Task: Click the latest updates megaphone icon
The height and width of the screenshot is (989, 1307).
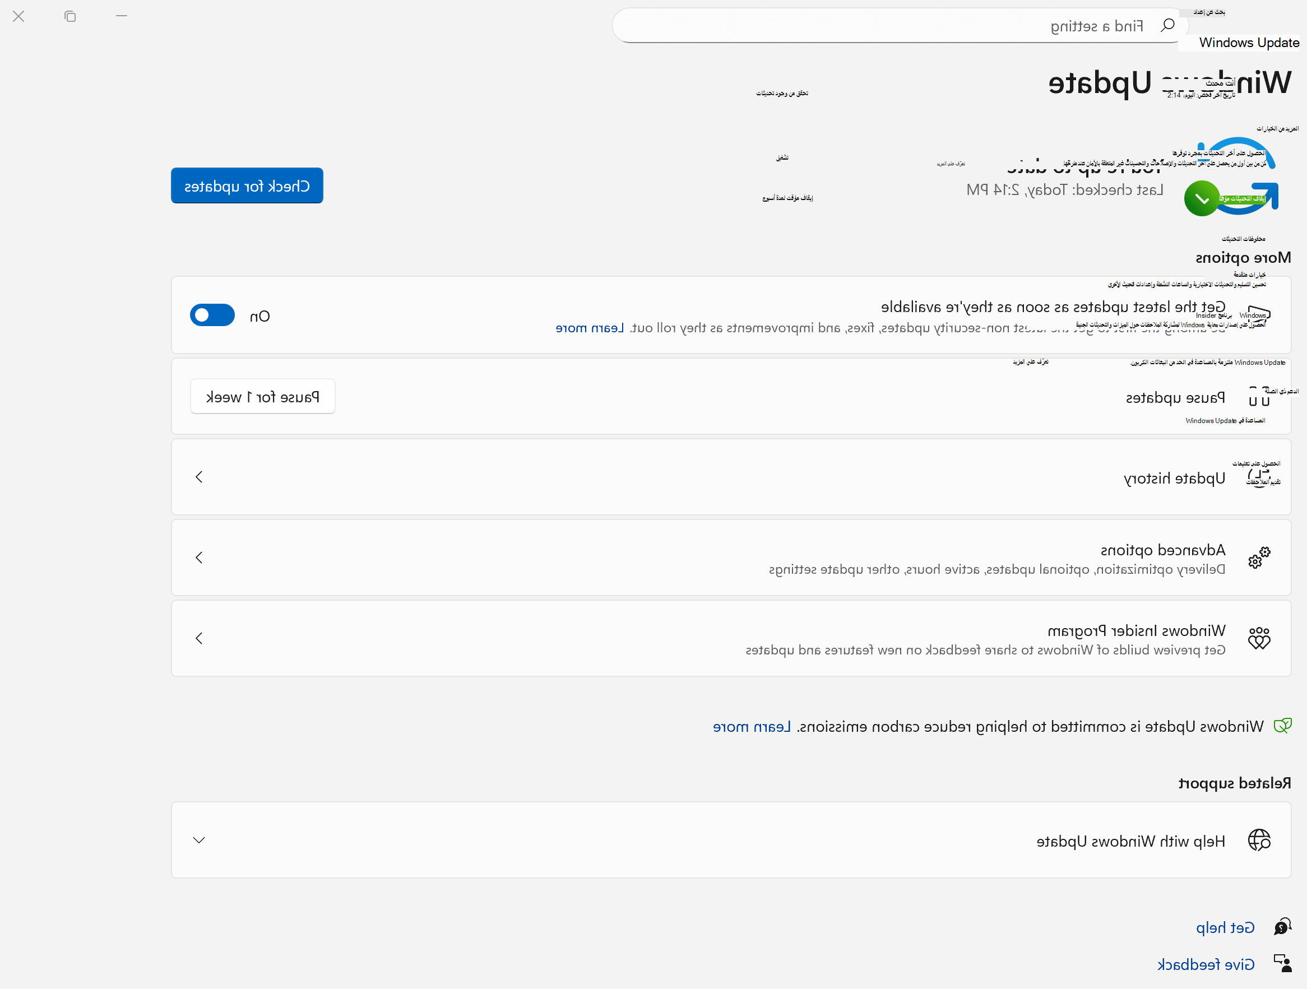Action: coord(1259,315)
